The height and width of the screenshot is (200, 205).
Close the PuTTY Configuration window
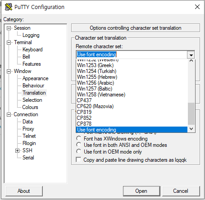click(x=197, y=7)
